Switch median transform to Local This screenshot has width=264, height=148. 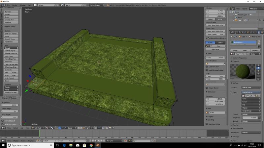coord(220,19)
